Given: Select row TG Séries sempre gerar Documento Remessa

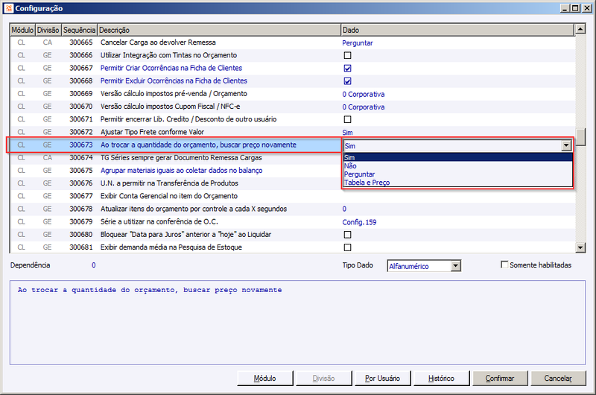Looking at the screenshot, I should [x=176, y=158].
